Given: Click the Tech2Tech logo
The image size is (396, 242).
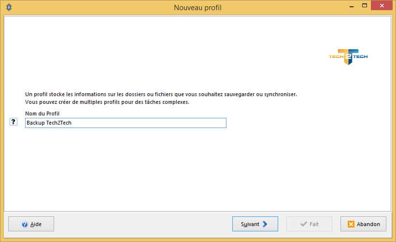Looking at the screenshot, I should pyautogui.click(x=348, y=57).
